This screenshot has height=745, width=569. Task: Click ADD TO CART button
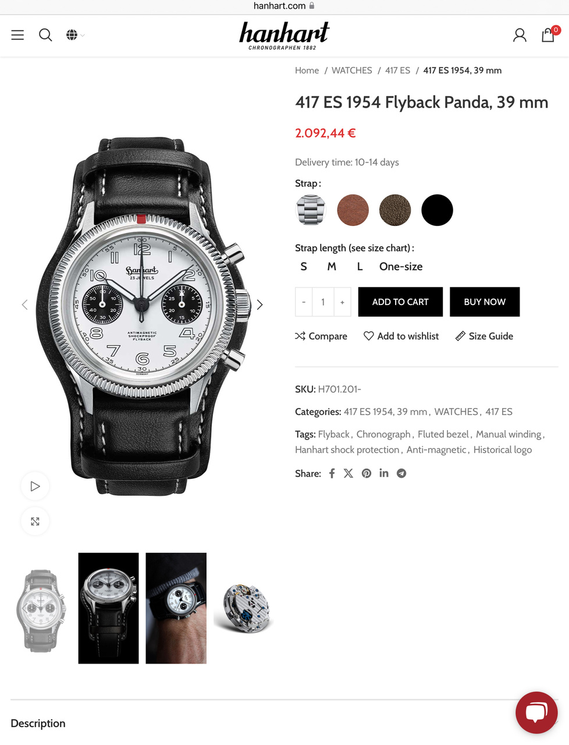point(400,302)
